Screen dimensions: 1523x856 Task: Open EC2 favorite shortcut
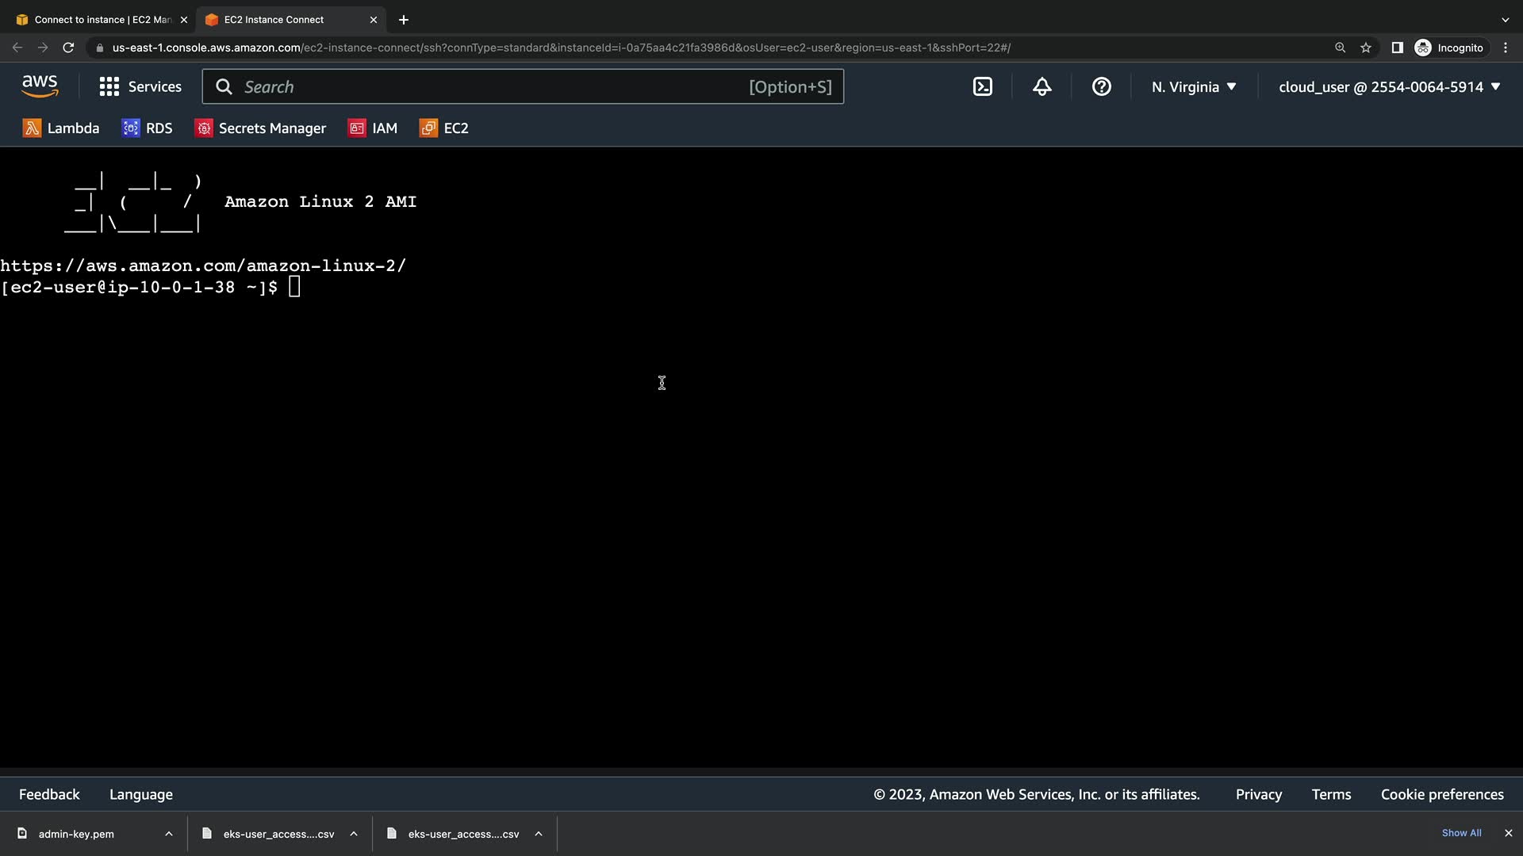pyautogui.click(x=444, y=128)
